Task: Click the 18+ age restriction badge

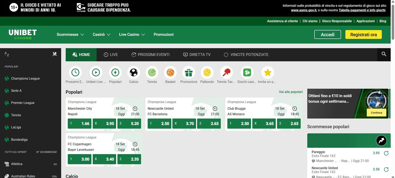Action: pyautogui.click(x=14, y=7)
